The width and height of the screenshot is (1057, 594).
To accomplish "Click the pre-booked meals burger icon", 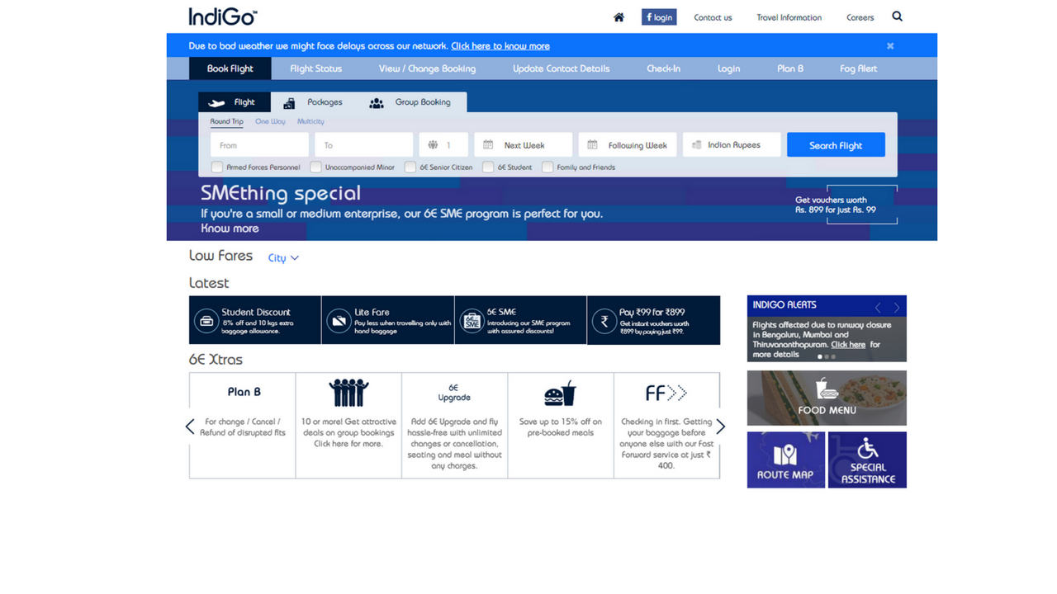I will (x=560, y=394).
